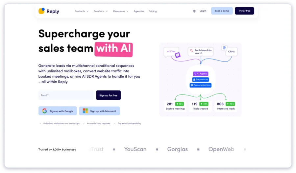
Task: Click the Log in link
Action: pyautogui.click(x=203, y=11)
